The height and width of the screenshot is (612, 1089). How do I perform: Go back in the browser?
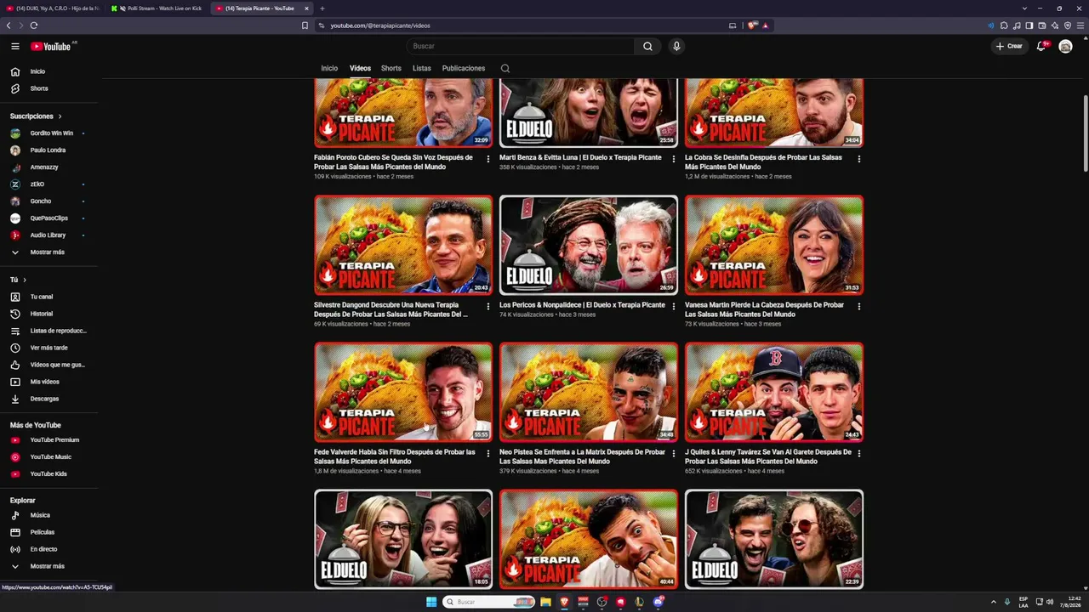click(9, 25)
